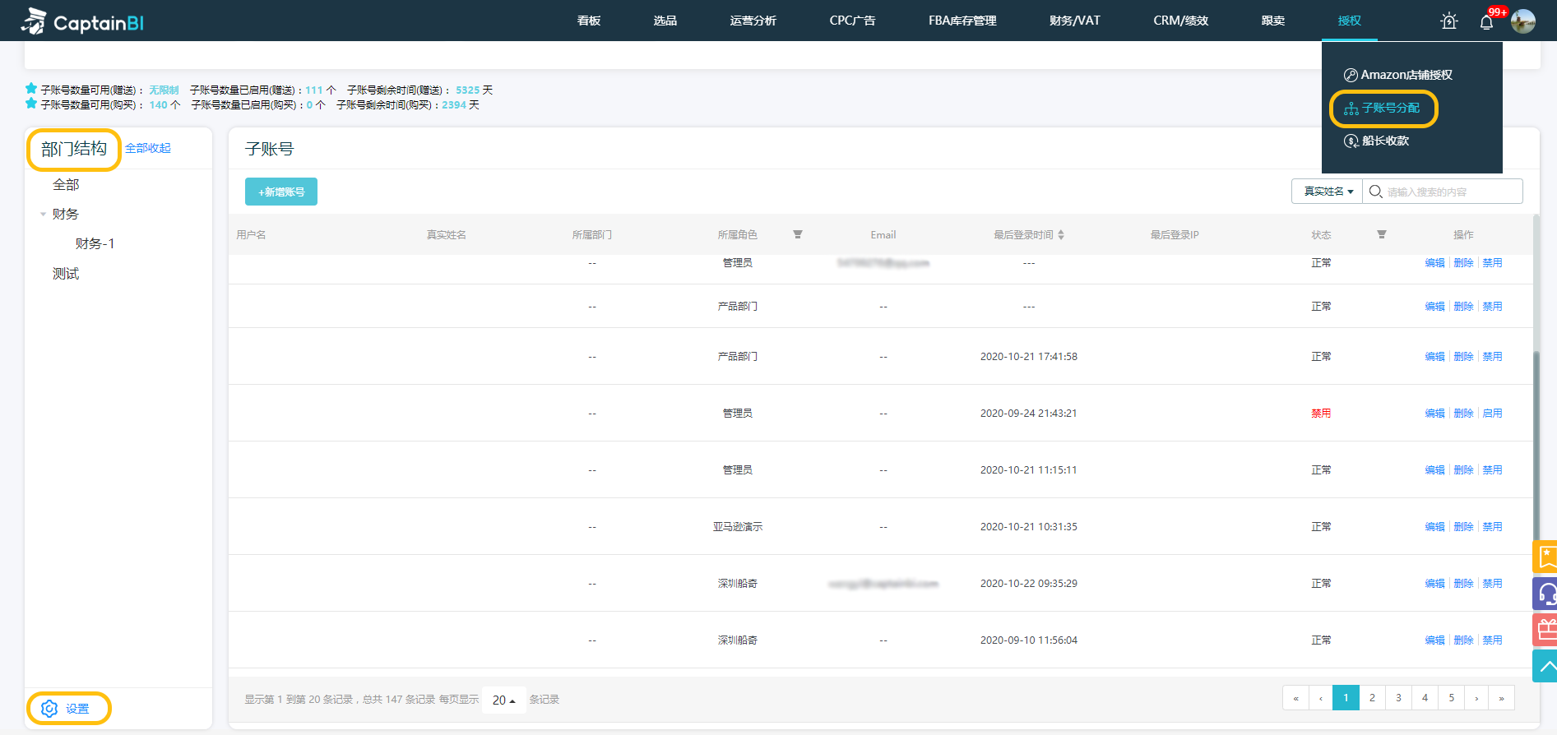Open the red gift side widget
The width and height of the screenshot is (1557, 735).
[x=1545, y=630]
